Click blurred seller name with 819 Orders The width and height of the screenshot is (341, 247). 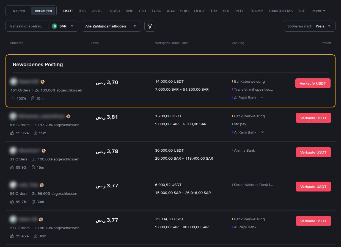(x=42, y=116)
